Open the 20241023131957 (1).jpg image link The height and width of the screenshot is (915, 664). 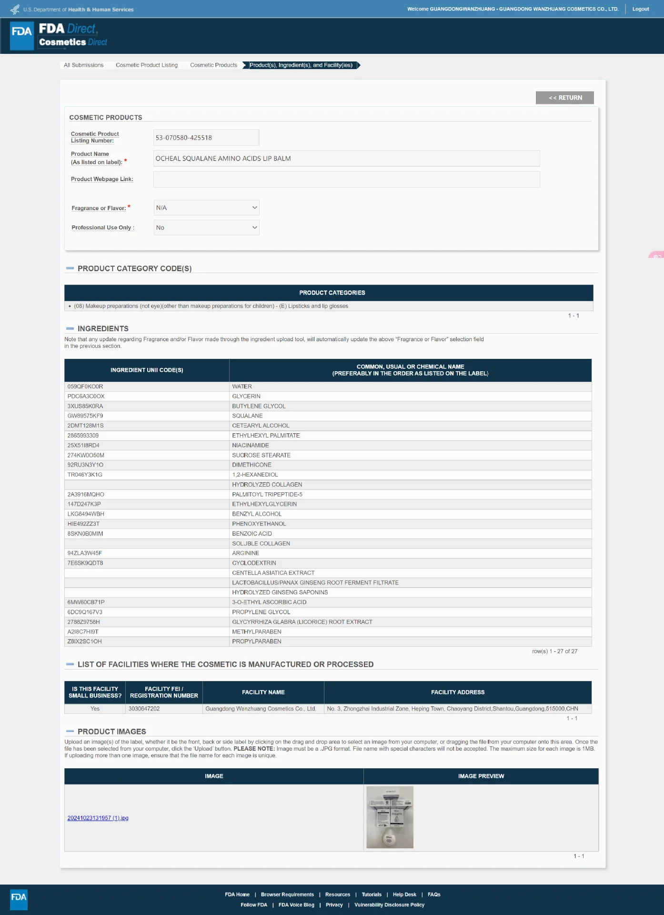click(x=98, y=818)
